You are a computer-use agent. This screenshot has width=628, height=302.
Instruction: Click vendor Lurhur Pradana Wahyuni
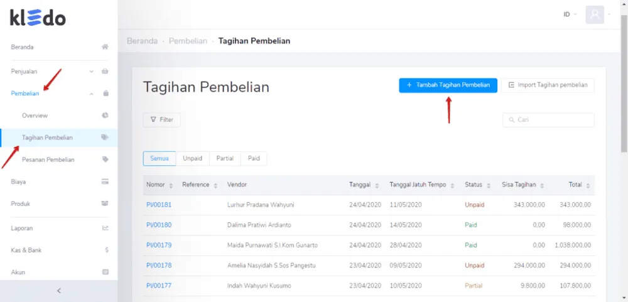261,205
